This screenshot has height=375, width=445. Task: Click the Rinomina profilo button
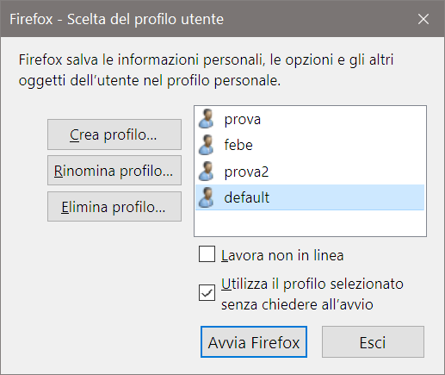114,171
